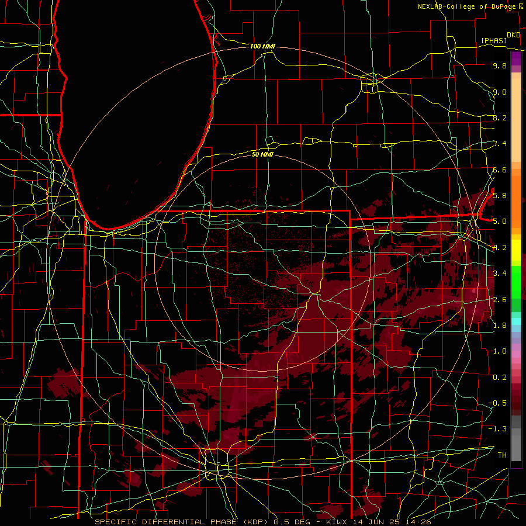Pick the cyan band in the color scale
The image size is (526, 526).
click(516, 321)
